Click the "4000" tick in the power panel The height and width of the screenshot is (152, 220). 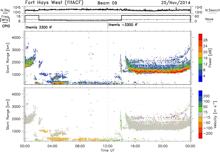16,38
